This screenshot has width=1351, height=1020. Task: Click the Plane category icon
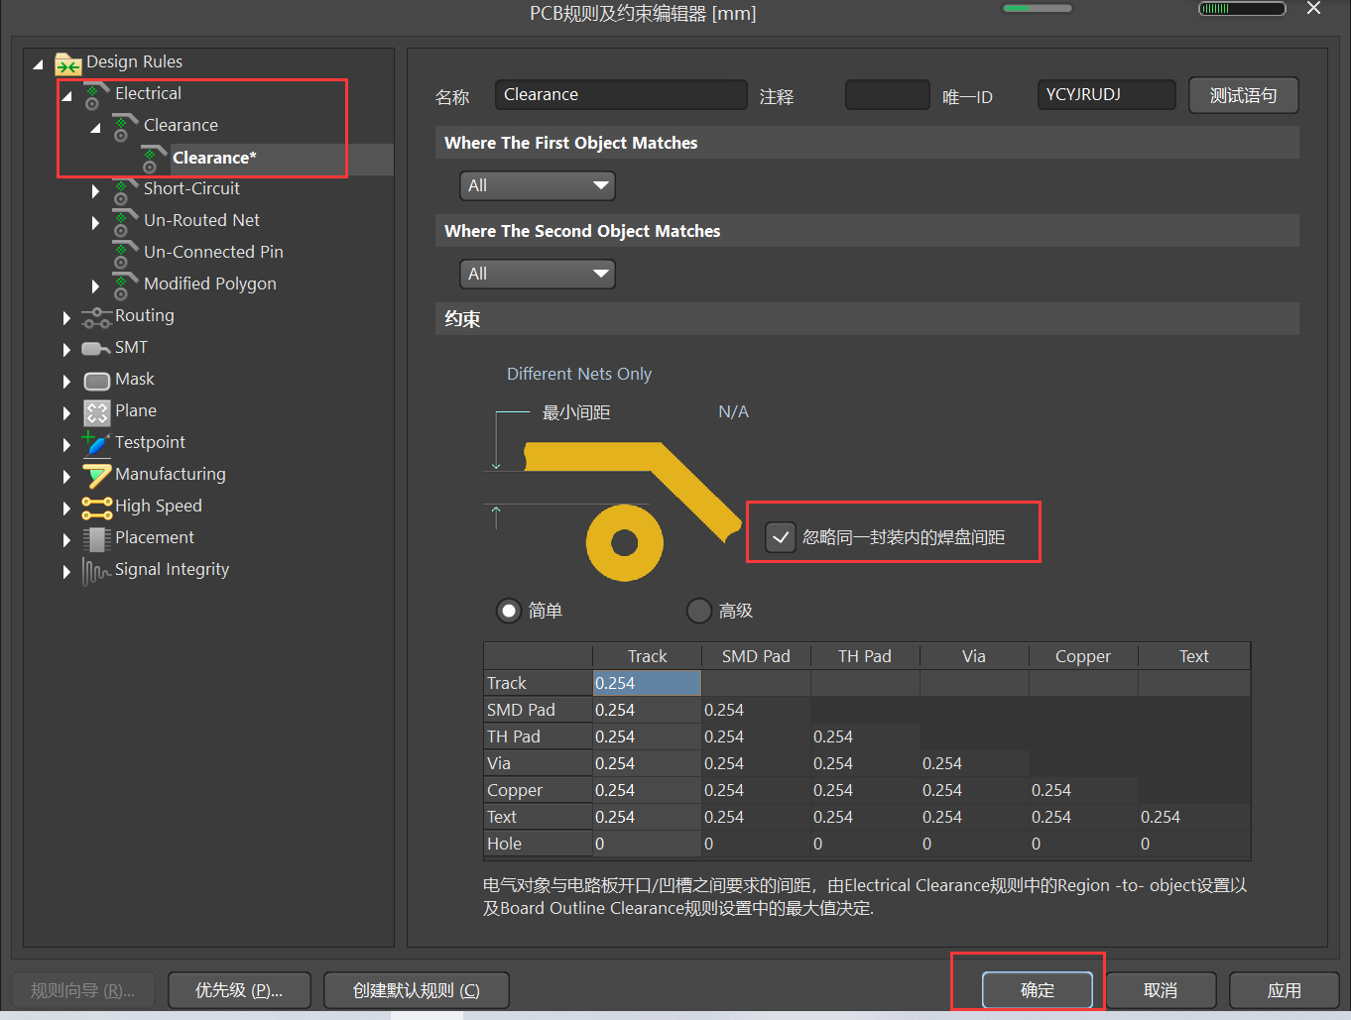coord(96,412)
